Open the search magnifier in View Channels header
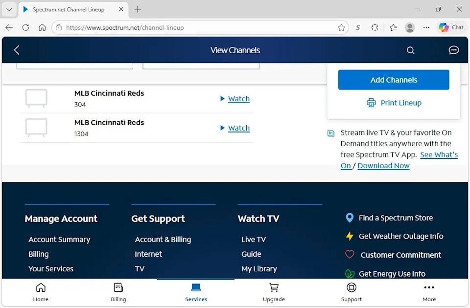The height and width of the screenshot is (308, 470). pos(410,50)
